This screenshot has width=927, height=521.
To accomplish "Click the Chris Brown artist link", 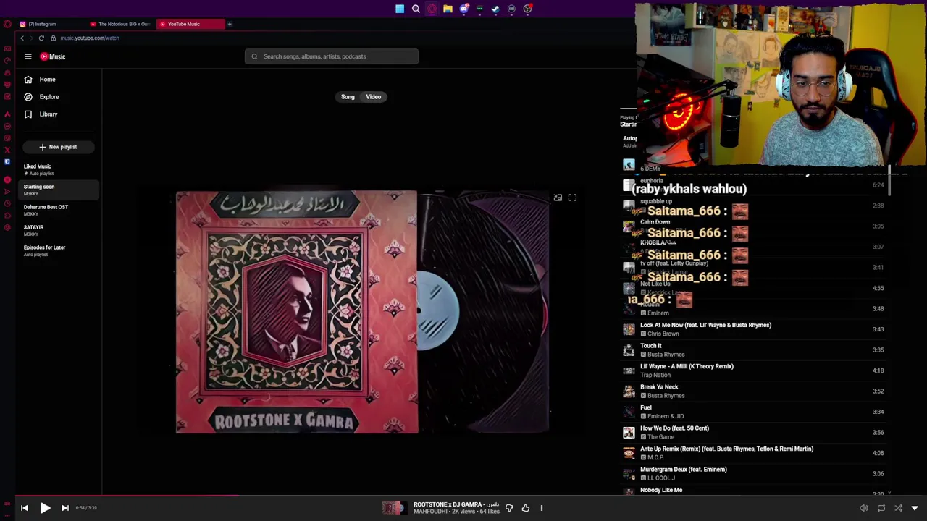I will pyautogui.click(x=663, y=334).
